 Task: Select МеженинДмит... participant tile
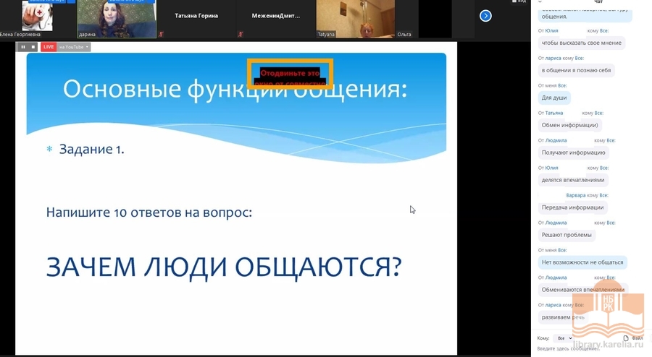(276, 19)
